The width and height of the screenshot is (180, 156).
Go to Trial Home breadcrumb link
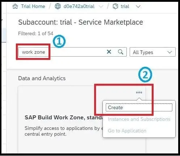click(33, 6)
